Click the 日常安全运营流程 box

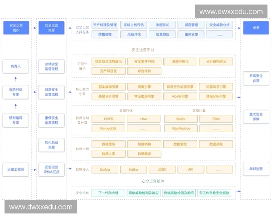click(51, 92)
